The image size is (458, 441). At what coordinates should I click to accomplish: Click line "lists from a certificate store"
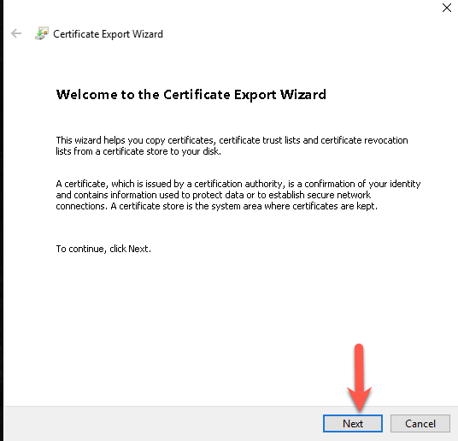pos(138,151)
